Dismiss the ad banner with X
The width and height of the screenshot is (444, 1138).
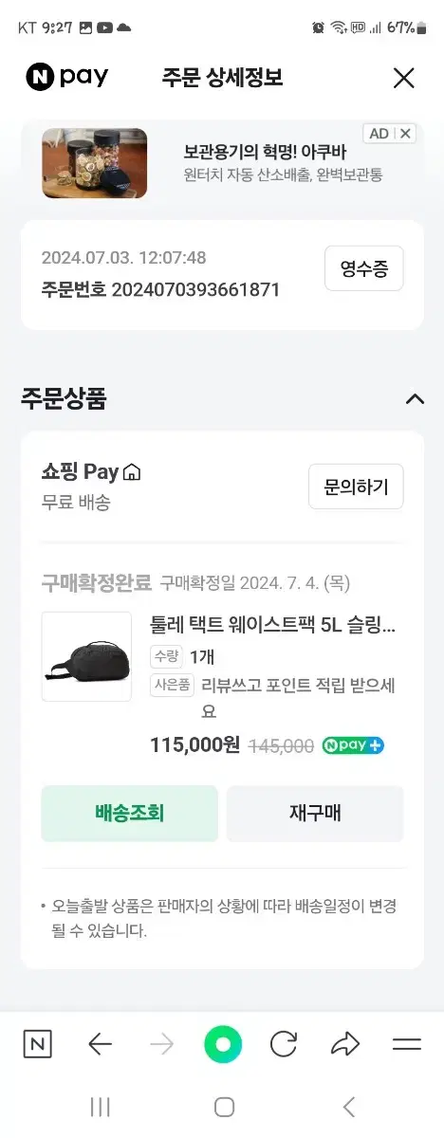[405, 134]
